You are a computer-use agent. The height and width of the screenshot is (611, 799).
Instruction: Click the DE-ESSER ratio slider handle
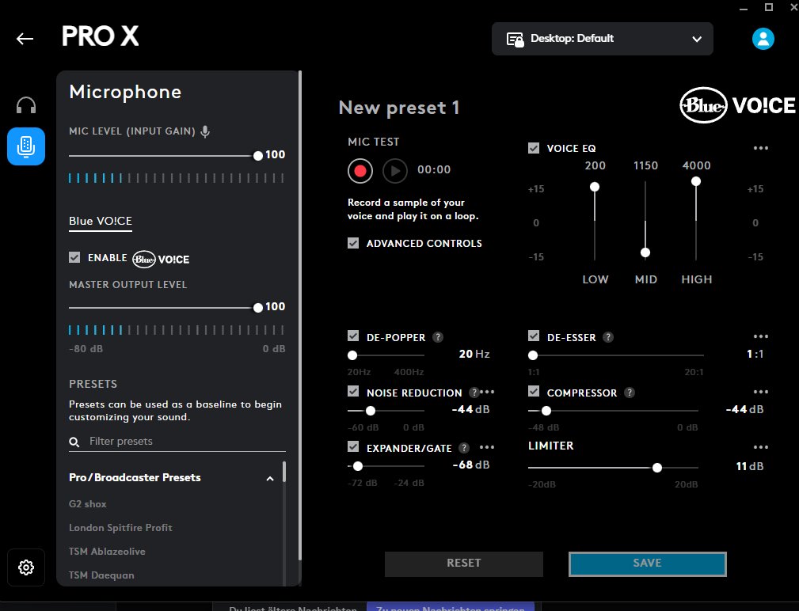(x=533, y=355)
